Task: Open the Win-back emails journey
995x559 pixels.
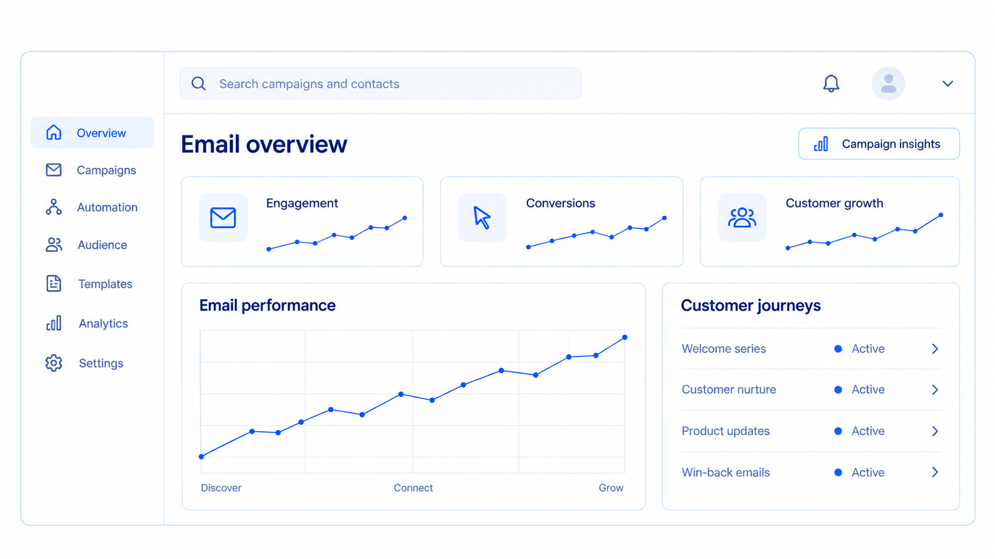Action: click(811, 472)
